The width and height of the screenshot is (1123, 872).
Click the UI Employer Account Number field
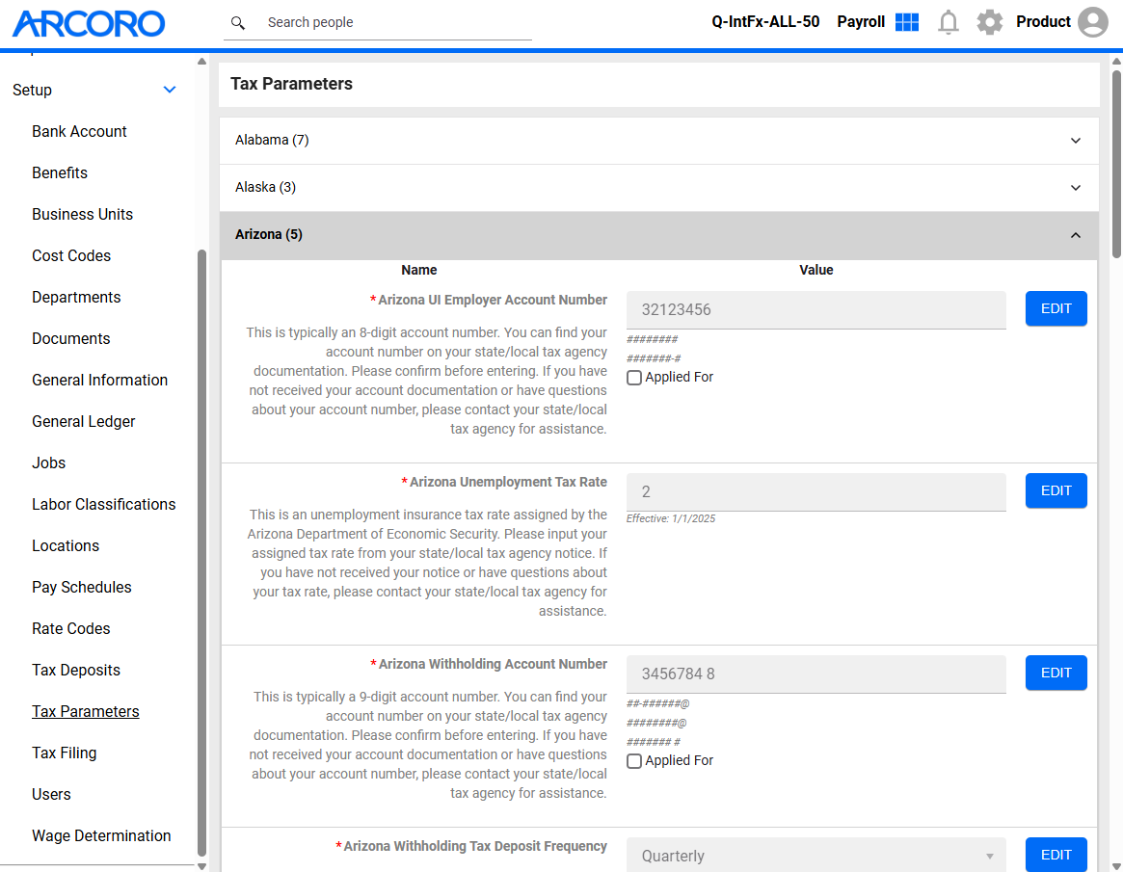tap(816, 310)
